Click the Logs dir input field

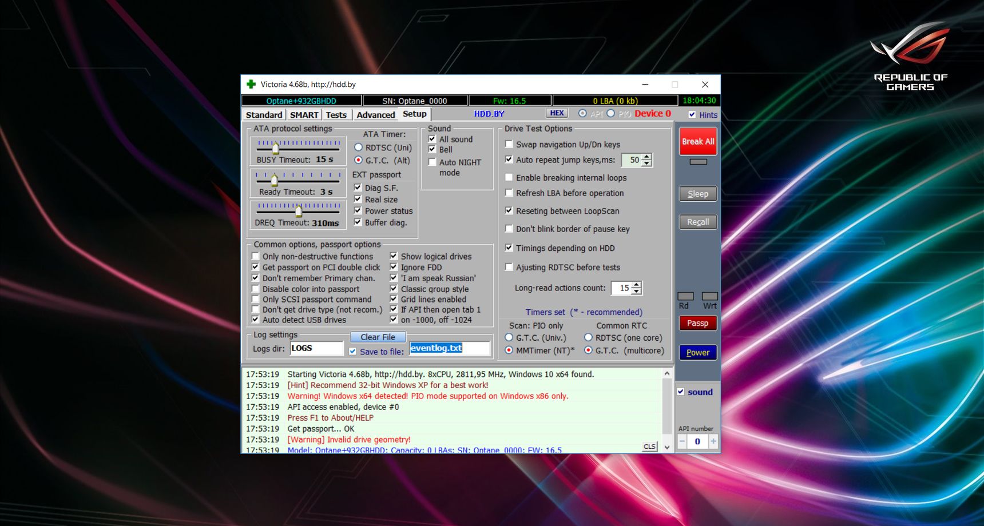tap(316, 348)
